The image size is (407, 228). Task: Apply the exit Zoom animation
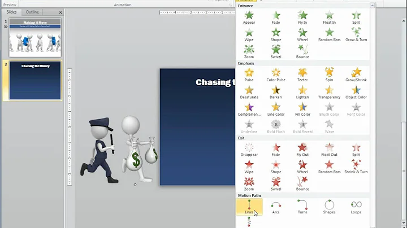click(x=249, y=184)
